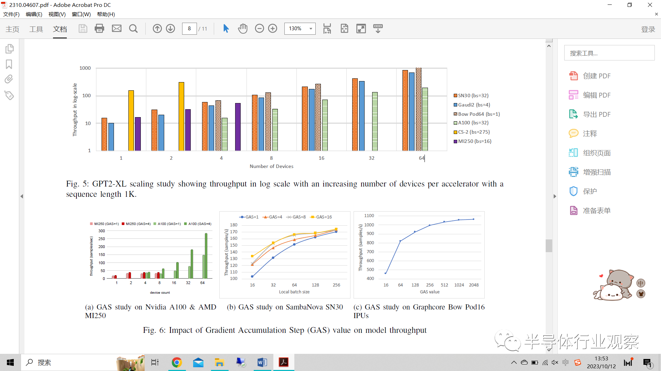Viewport: 661px width, 371px height.
Task: Click the SN30 (bs=32) legend swatch
Action: click(x=455, y=95)
